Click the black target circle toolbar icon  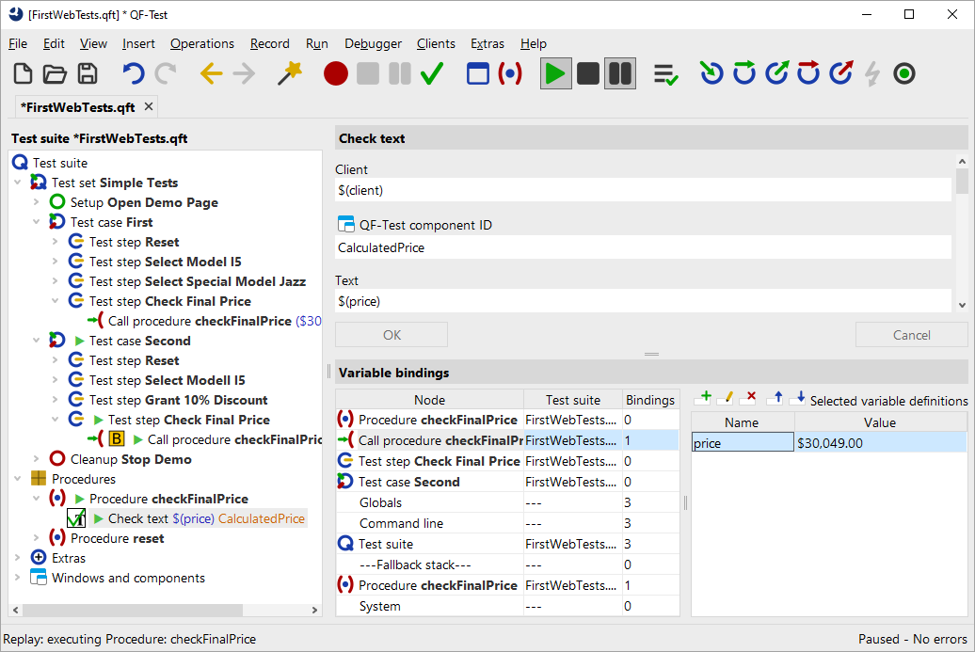point(904,73)
